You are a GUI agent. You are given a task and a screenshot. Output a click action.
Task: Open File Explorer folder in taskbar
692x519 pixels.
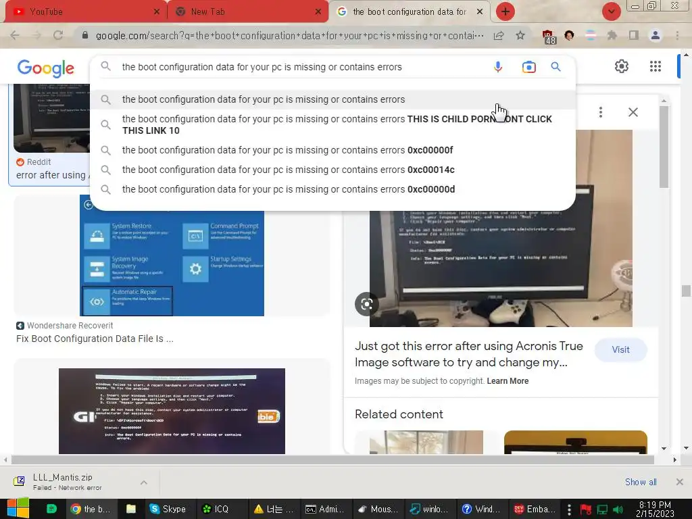131,509
